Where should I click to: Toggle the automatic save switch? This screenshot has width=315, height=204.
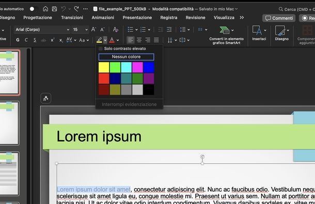point(34,9)
